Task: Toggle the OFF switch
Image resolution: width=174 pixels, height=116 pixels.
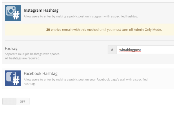Action: tap(16, 101)
